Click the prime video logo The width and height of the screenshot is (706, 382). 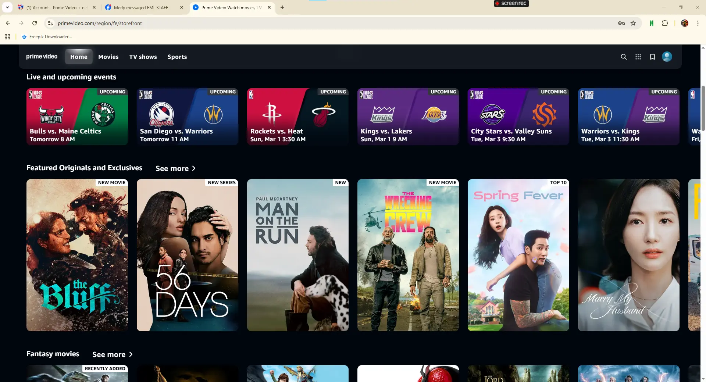click(42, 57)
